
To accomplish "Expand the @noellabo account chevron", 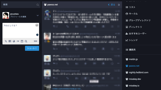I will (38, 15).
